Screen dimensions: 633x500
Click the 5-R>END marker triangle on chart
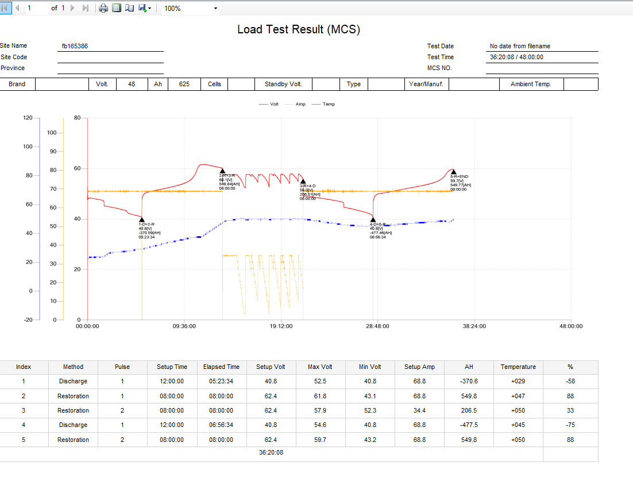pos(453,171)
